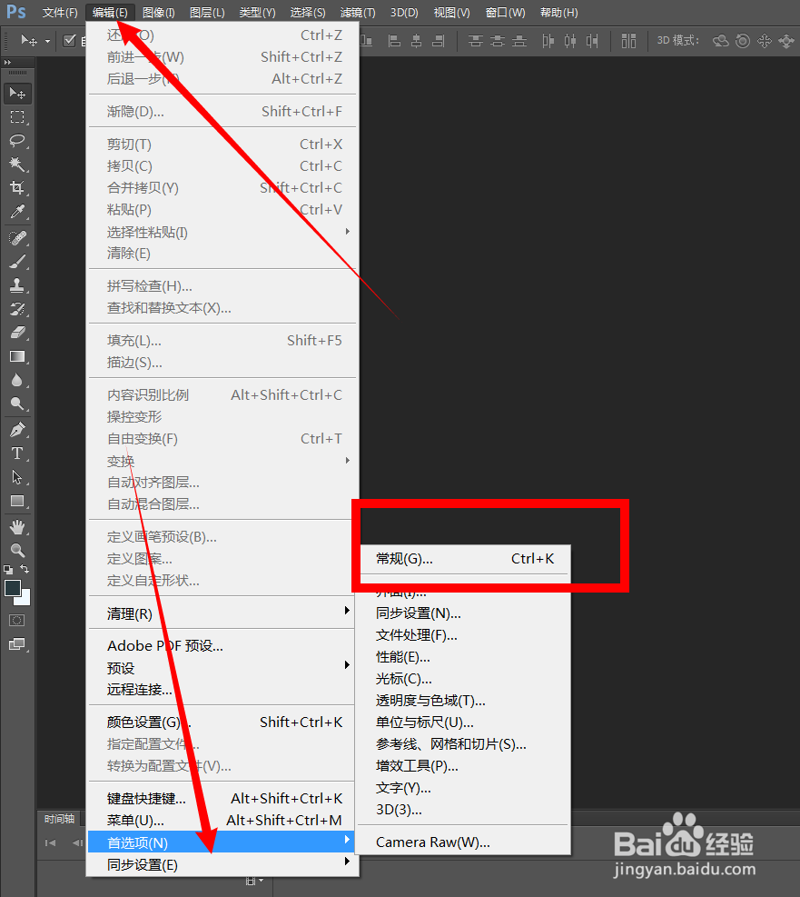
Task: Click the align right edges icon
Action: pyautogui.click(x=439, y=41)
